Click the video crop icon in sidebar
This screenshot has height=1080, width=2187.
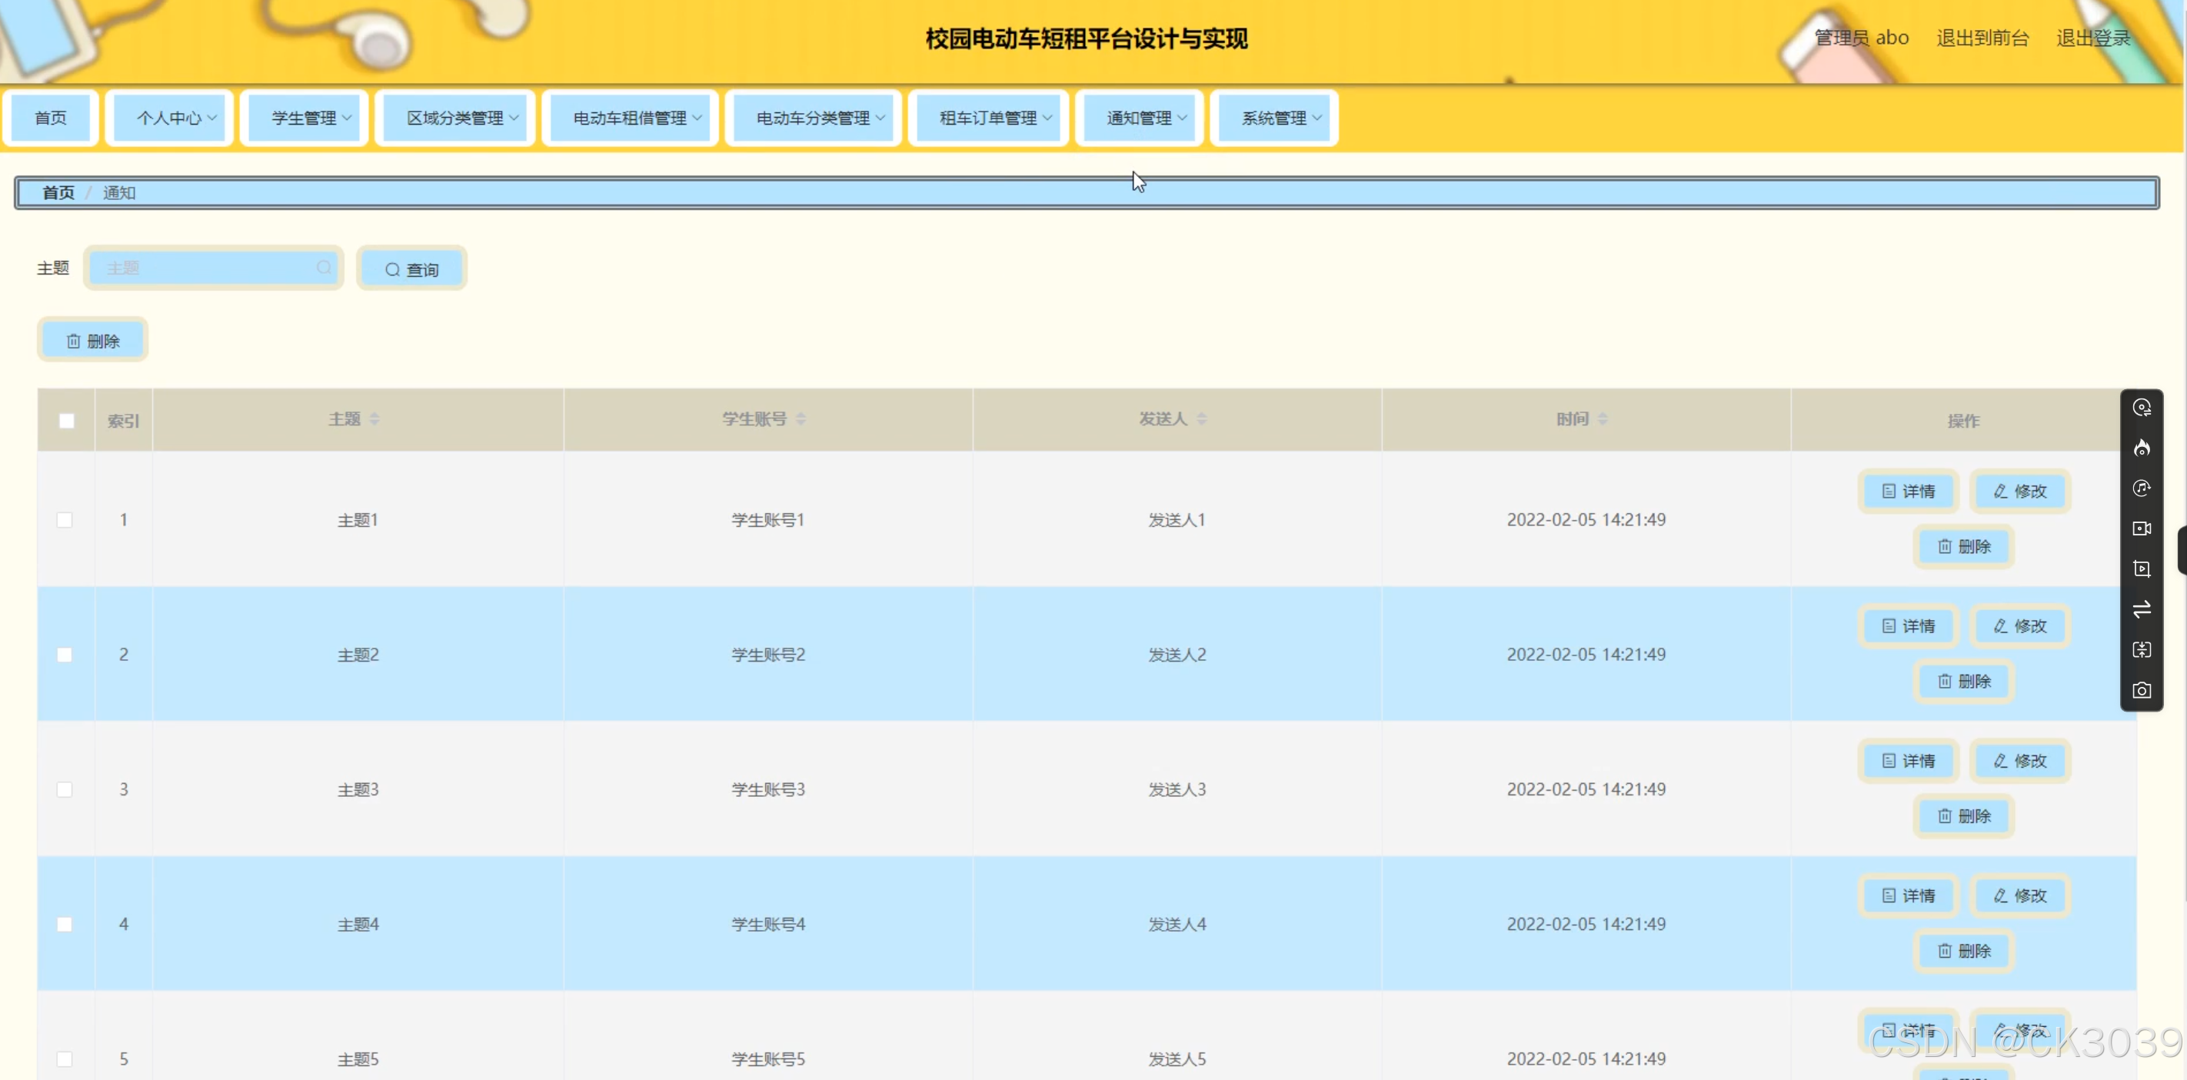click(x=2141, y=569)
